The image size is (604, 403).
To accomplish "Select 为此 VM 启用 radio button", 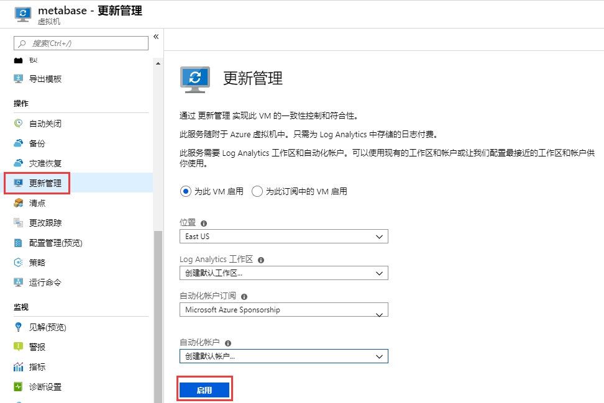I will tap(185, 191).
